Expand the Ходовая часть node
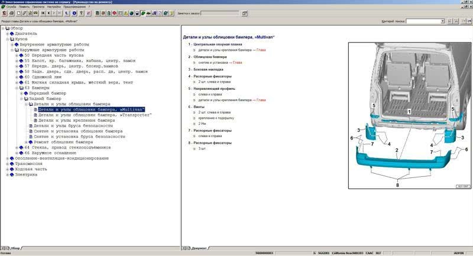The height and width of the screenshot is (256, 473). pyautogui.click(x=7, y=169)
